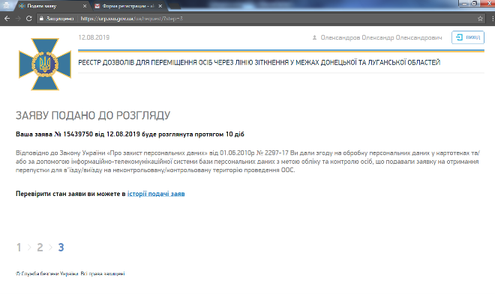Click the SBU cross emblem logo
This screenshot has height=294, width=495.
pyautogui.click(x=45, y=64)
